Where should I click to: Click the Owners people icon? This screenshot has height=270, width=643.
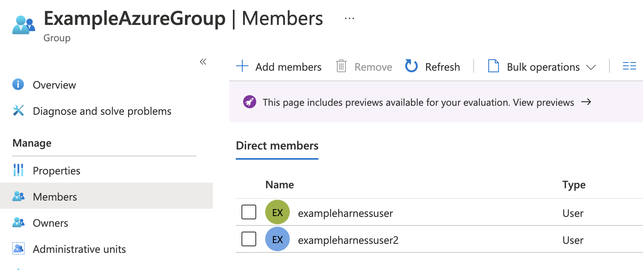tap(18, 222)
